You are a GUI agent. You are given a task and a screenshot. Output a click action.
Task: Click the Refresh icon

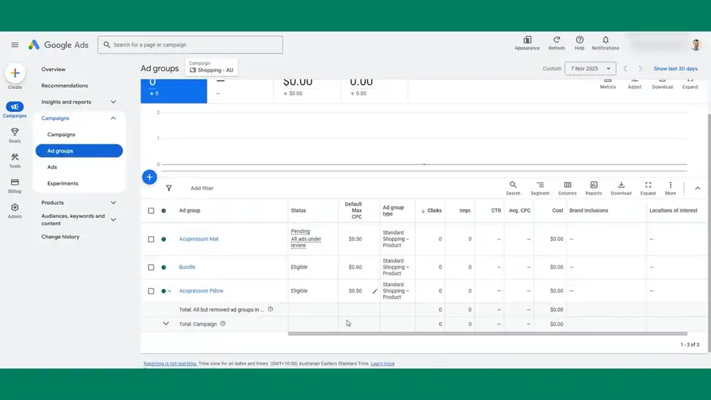point(556,42)
